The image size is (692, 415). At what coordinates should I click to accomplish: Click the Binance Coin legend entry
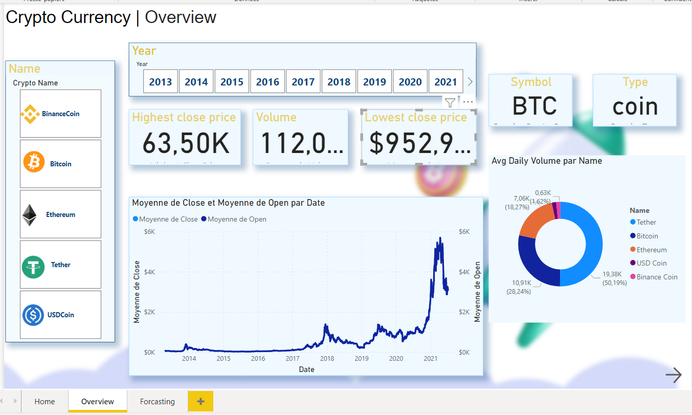pyautogui.click(x=654, y=276)
